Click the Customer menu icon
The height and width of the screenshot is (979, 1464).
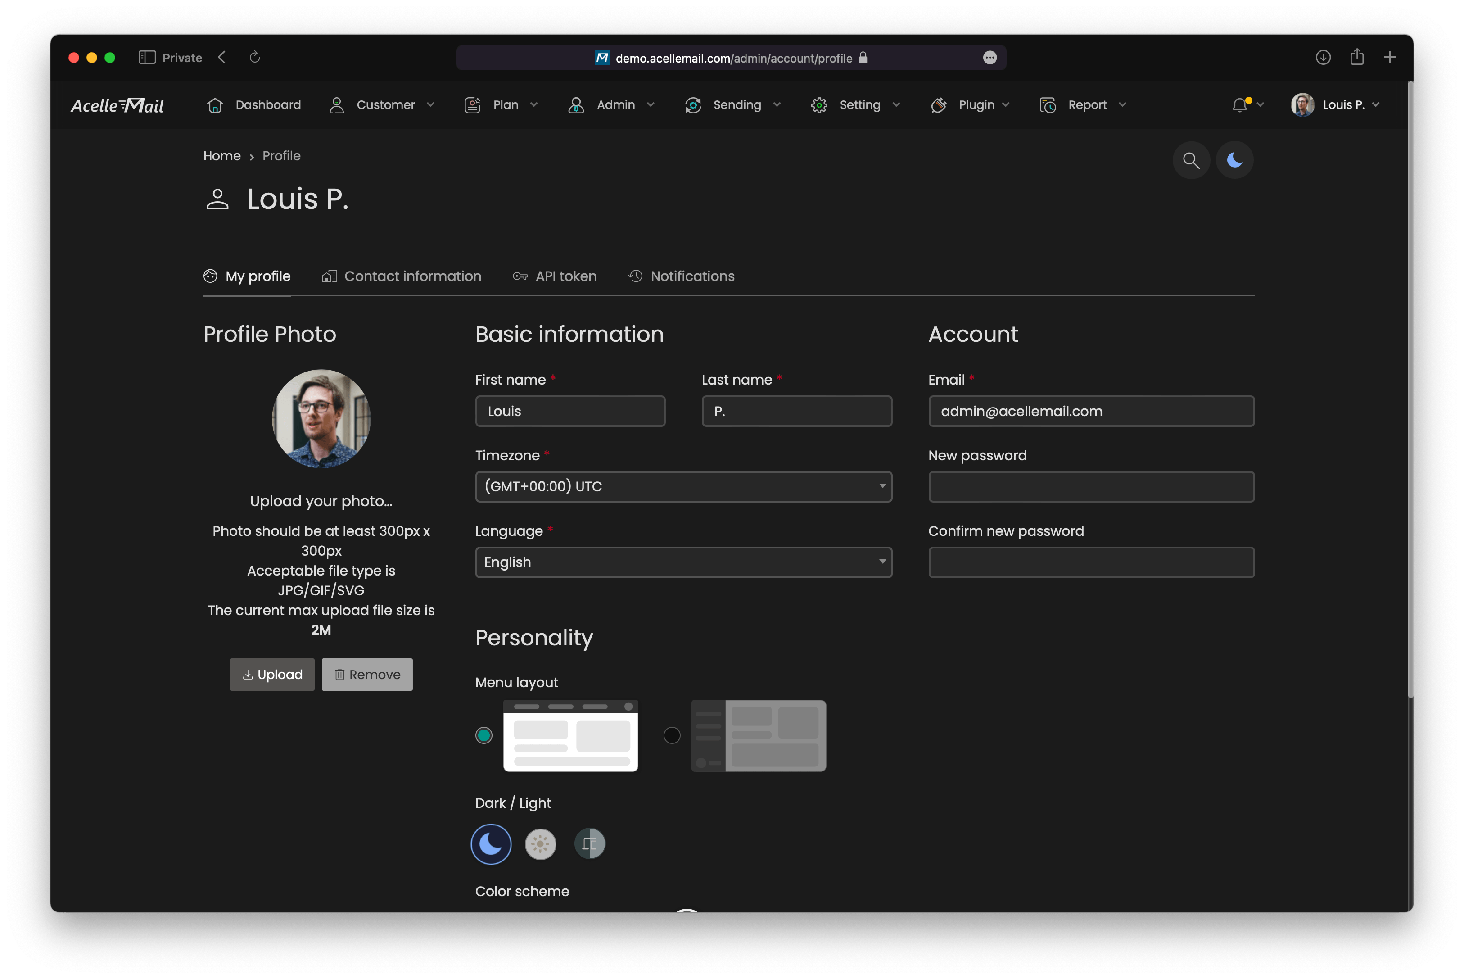(336, 105)
